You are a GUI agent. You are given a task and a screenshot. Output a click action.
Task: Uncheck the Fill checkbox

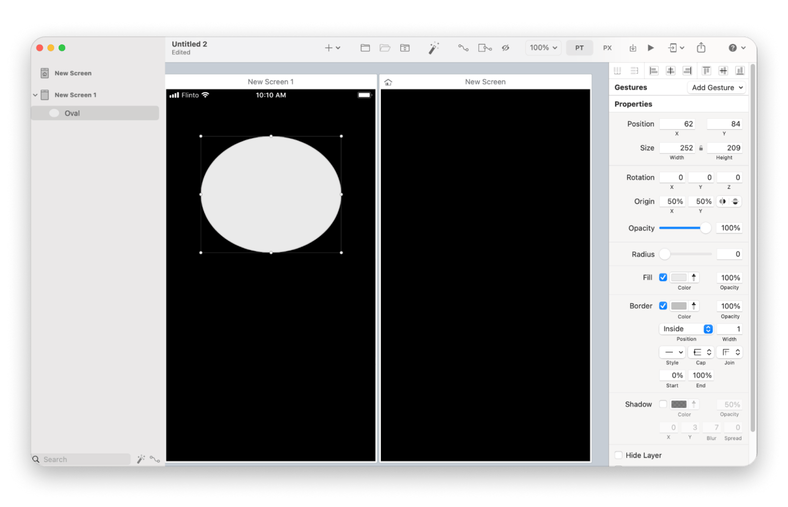(663, 277)
